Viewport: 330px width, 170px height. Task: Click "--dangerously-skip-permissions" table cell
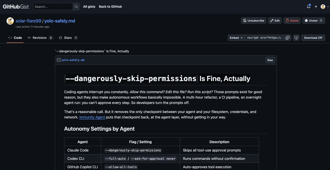[140, 150]
